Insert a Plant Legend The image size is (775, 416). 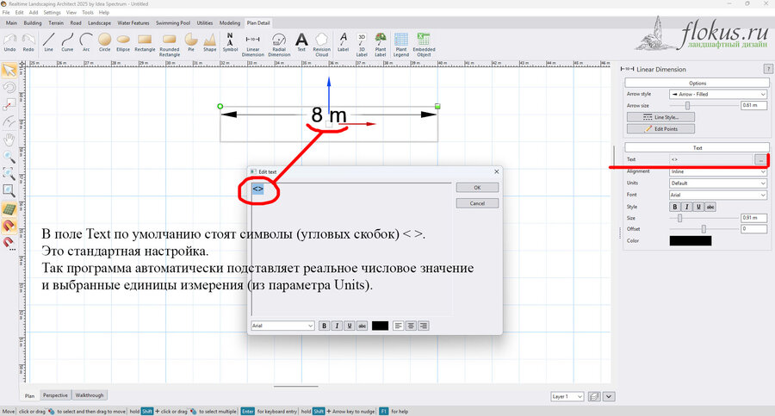(x=400, y=45)
